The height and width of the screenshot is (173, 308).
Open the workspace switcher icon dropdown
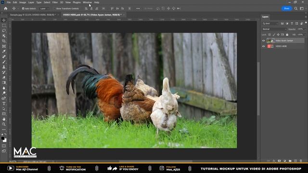(302, 9)
